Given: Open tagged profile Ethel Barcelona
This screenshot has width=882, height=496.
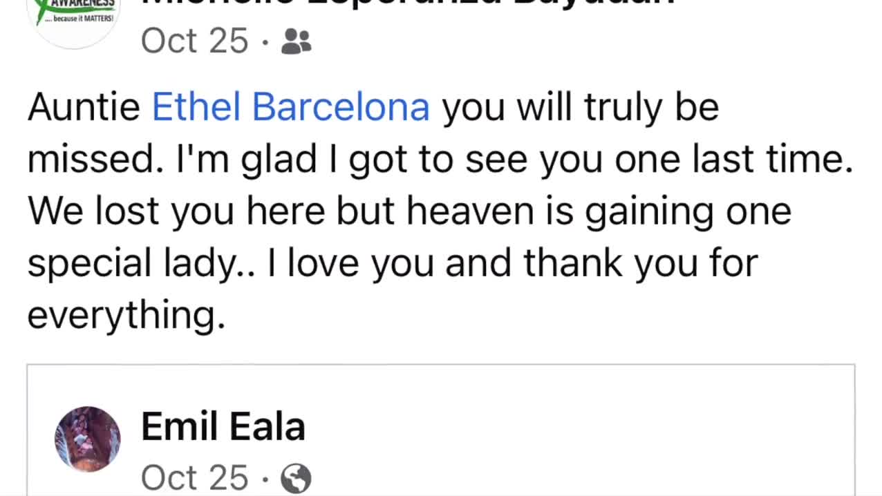Looking at the screenshot, I should point(290,108).
